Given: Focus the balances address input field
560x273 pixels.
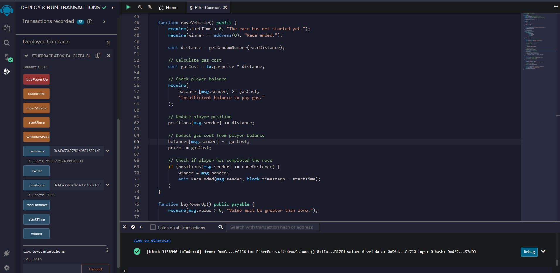Looking at the screenshot, I should (x=77, y=151).
